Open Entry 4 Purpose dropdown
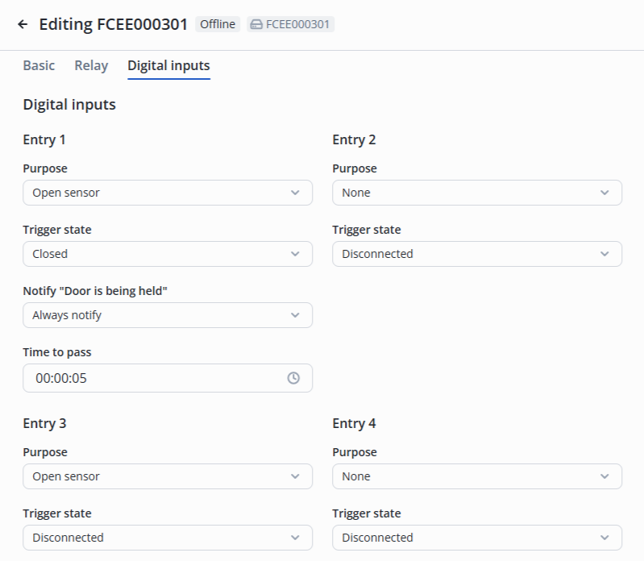The width and height of the screenshot is (644, 561). [477, 476]
